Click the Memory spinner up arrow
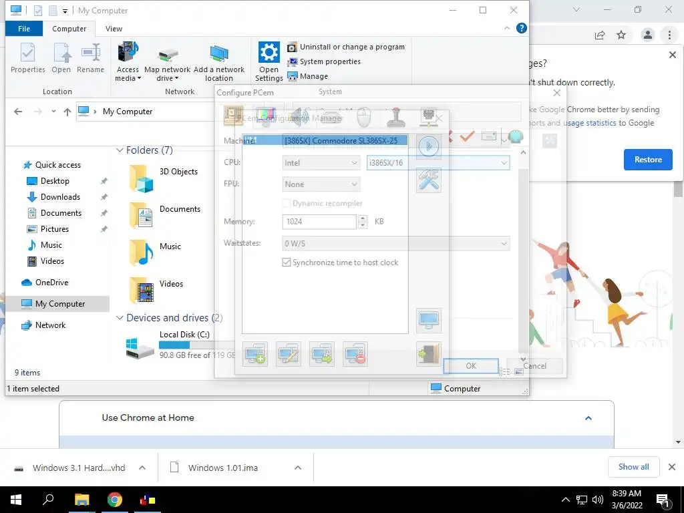The height and width of the screenshot is (513, 684). (363, 218)
